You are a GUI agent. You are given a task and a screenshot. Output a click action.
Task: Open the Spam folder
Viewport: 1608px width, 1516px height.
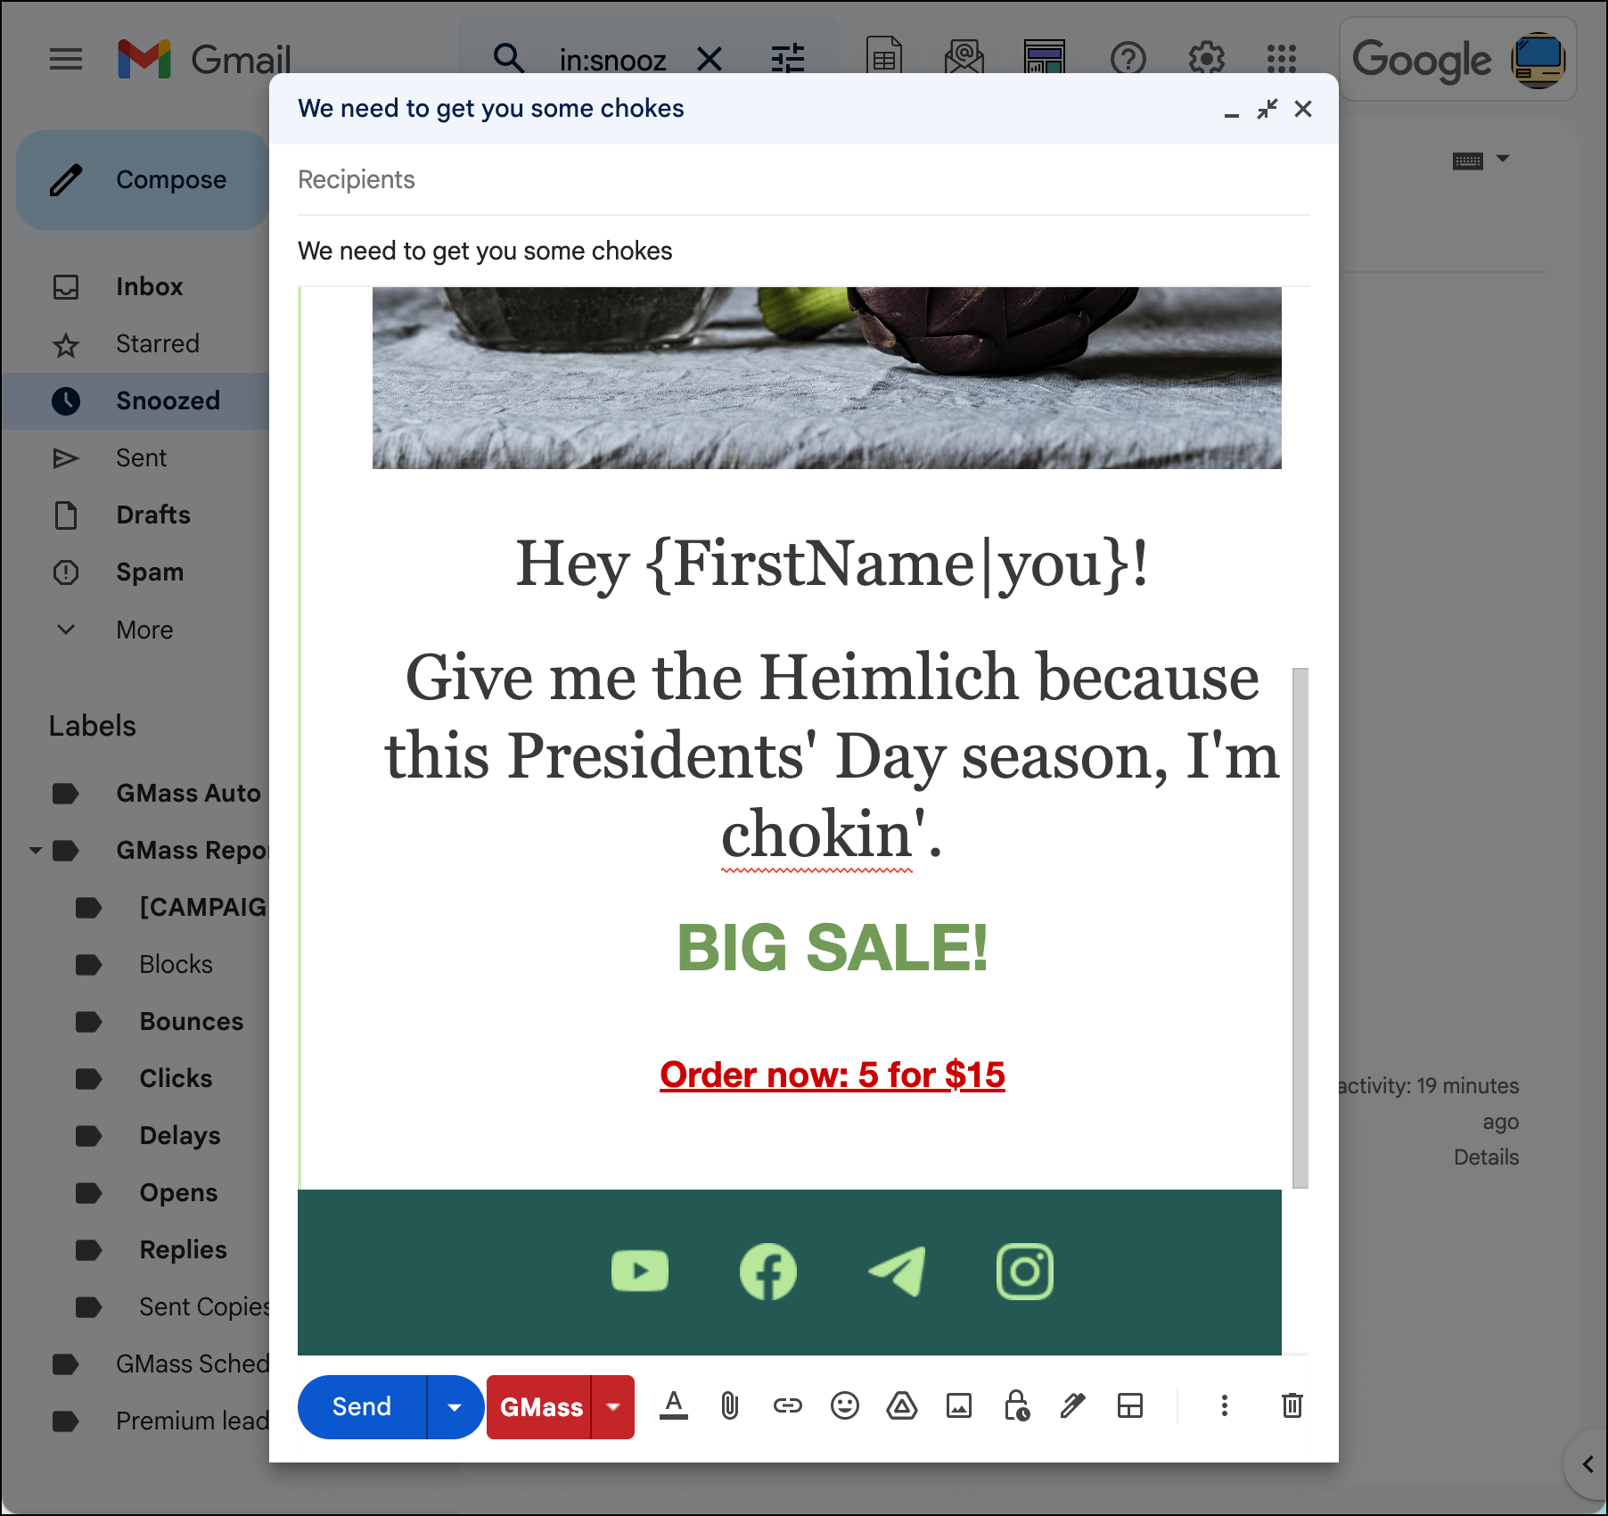point(149,573)
